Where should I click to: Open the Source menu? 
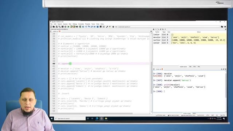65,24
